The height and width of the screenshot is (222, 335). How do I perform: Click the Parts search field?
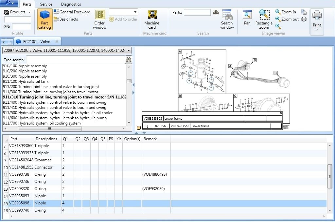[x=197, y=12]
